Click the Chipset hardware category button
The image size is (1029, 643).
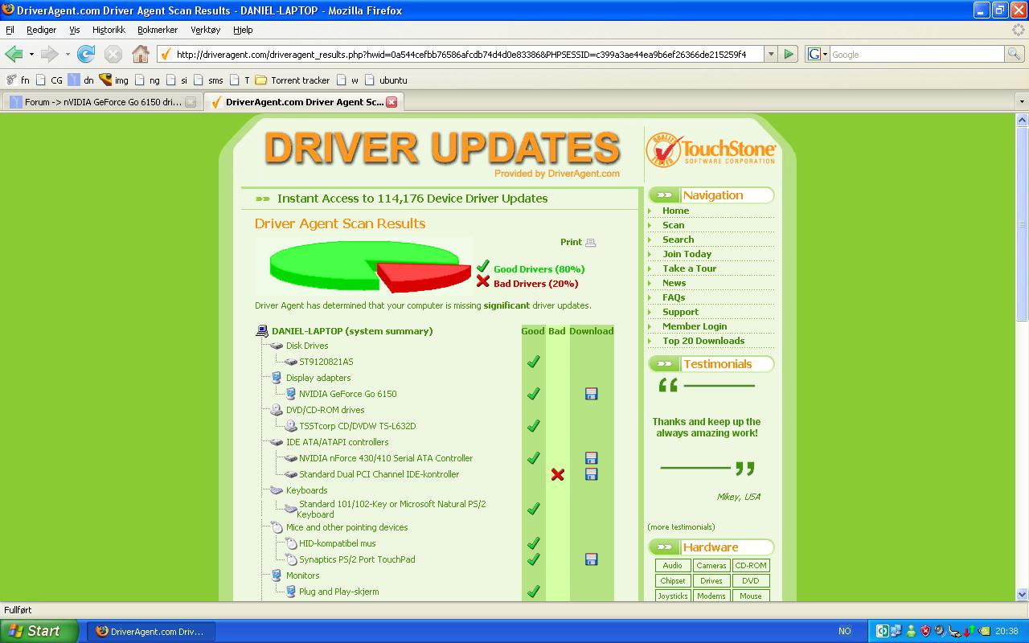(673, 581)
